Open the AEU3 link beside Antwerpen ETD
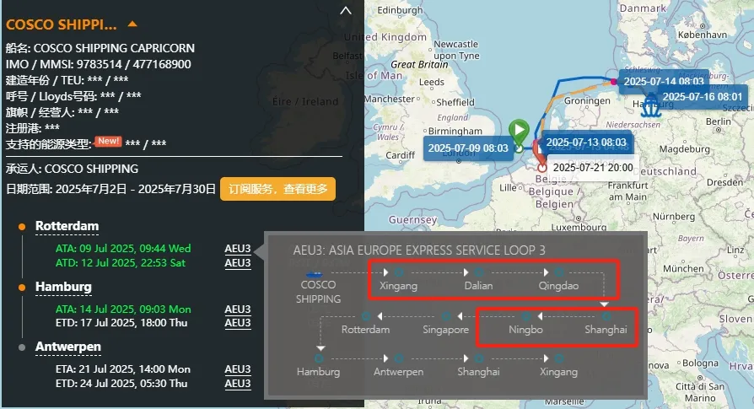The image size is (754, 409). [238, 384]
